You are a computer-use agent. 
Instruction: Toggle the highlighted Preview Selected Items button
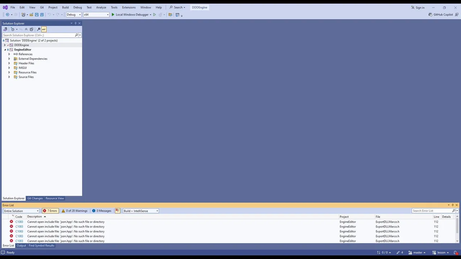[44, 29]
